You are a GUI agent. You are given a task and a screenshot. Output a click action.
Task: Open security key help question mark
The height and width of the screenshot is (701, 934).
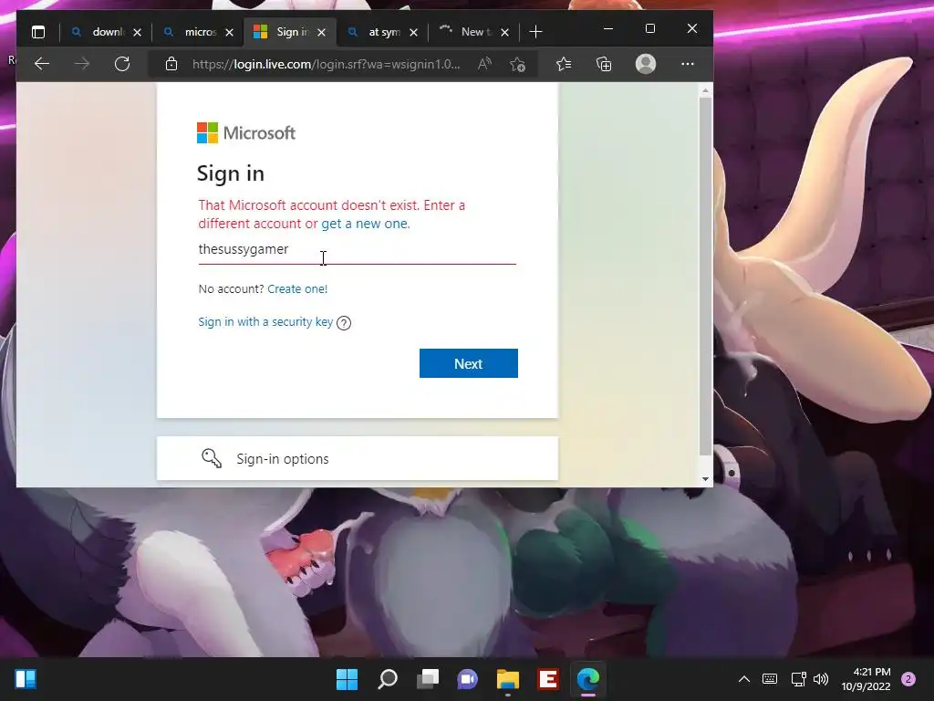pos(344,323)
